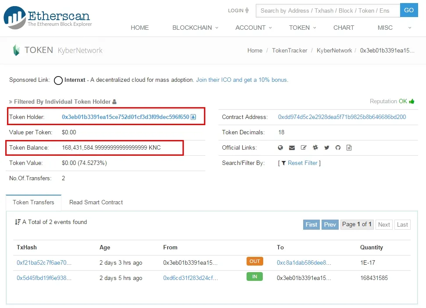This screenshot has height=308, width=426.
Task: Click the Etherscan logo
Action: click(x=47, y=17)
